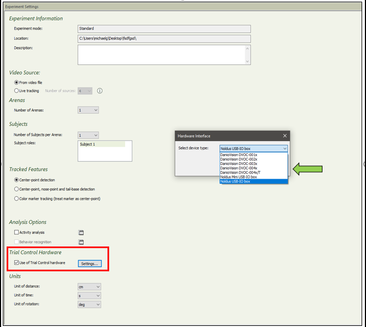This screenshot has width=366, height=327.
Task: Open Number of Subjects per Arena dropdown
Action: [88, 135]
